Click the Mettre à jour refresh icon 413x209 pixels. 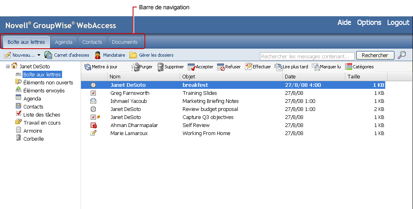coord(88,67)
